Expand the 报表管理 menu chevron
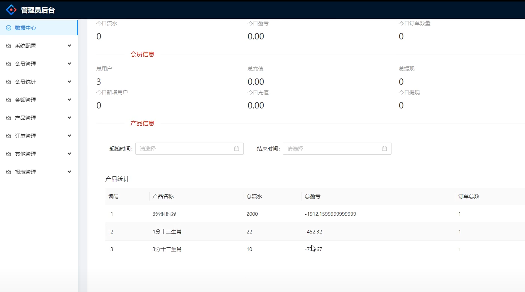Screen dimensions: 525x292 69,172
